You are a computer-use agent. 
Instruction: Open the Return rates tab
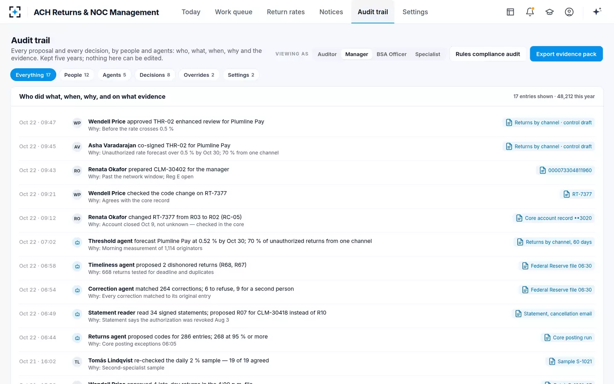(x=286, y=12)
